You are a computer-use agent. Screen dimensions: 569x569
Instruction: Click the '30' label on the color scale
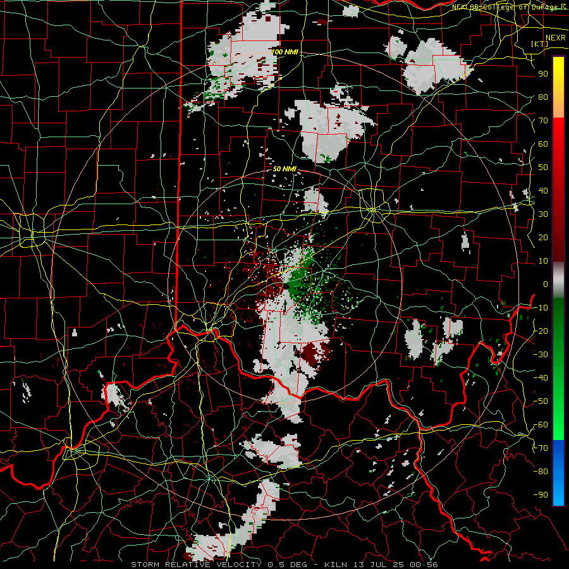click(543, 214)
